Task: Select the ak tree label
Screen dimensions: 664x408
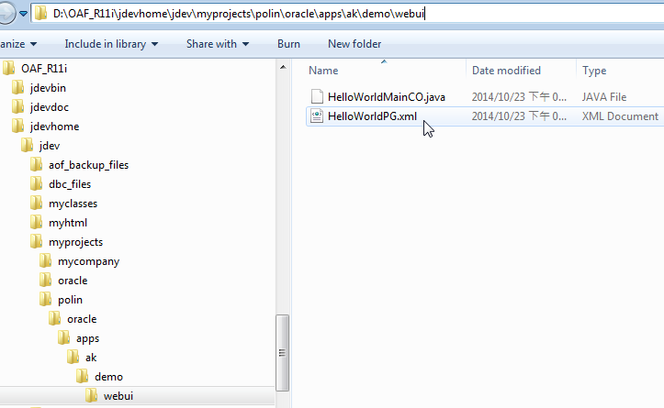Action: [x=91, y=358]
